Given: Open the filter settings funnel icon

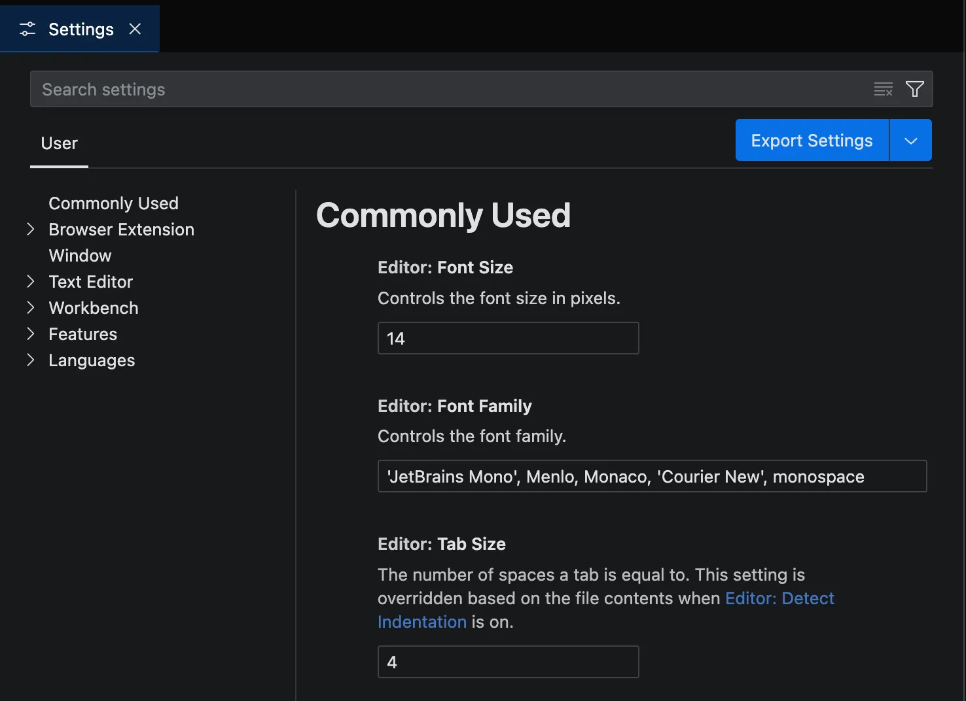Looking at the screenshot, I should coord(914,89).
